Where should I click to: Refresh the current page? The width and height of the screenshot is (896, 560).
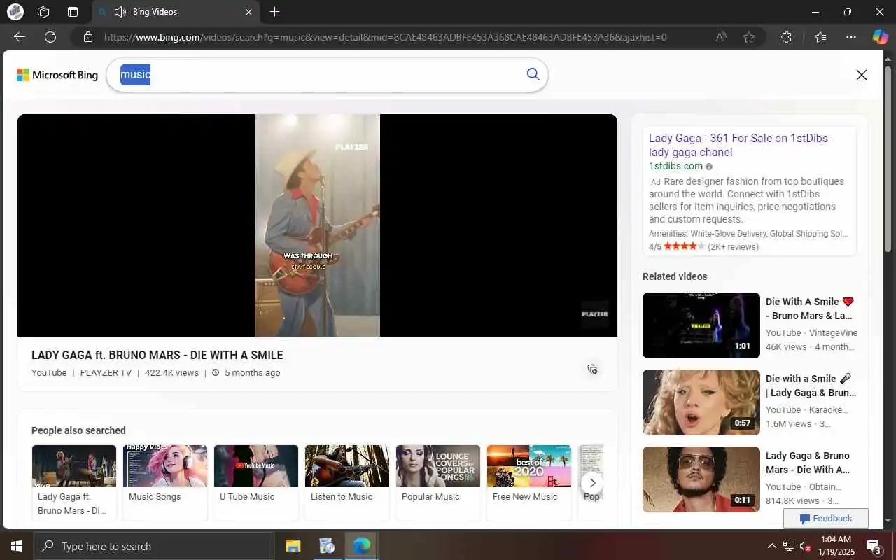pos(50,37)
